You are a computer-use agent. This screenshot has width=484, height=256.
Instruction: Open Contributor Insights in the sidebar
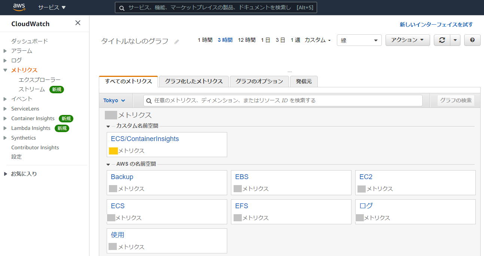pos(35,147)
